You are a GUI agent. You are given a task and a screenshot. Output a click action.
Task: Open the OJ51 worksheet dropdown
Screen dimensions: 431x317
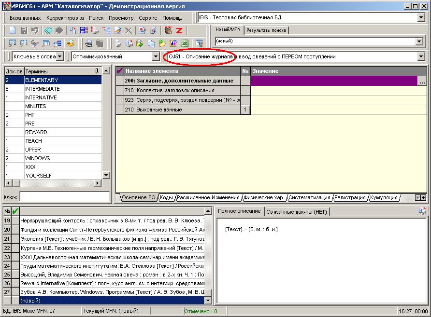point(421,56)
